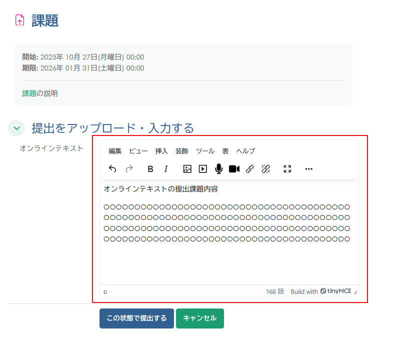
Task: Click the Undo icon in the editor toolbar
Action: tap(112, 168)
